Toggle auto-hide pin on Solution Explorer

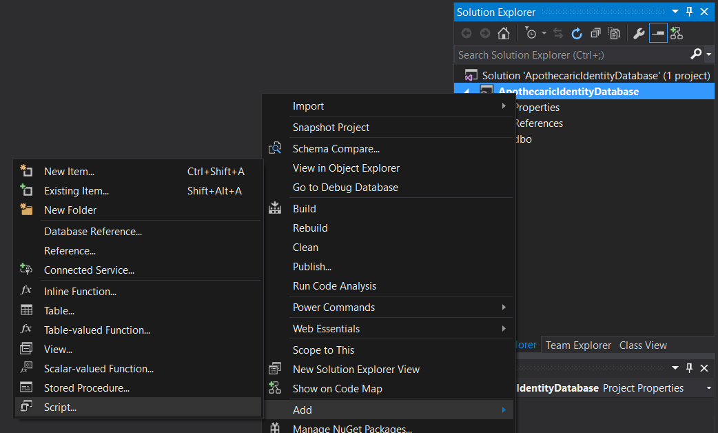click(x=689, y=12)
